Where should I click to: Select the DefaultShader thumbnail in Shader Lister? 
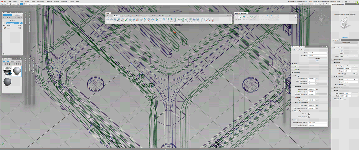click(16, 71)
